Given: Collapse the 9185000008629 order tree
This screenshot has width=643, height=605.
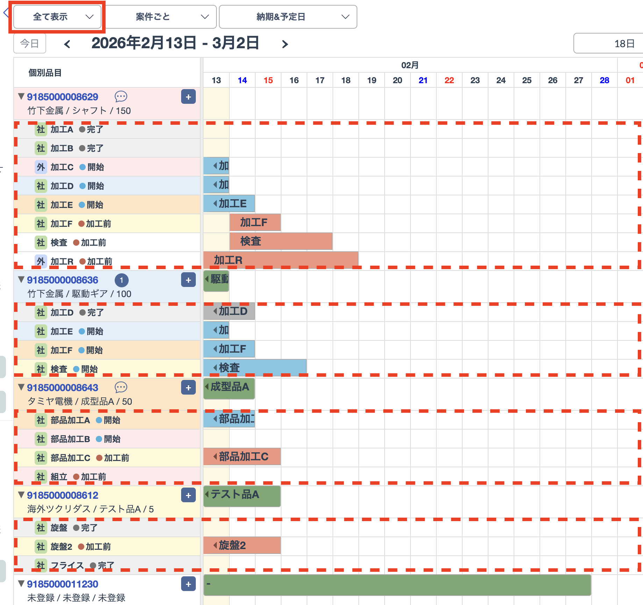Looking at the screenshot, I should pyautogui.click(x=21, y=96).
